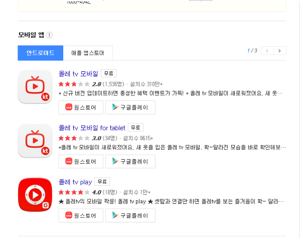
Task: Click the 설치수 310만+ text
Action: pos(146,84)
